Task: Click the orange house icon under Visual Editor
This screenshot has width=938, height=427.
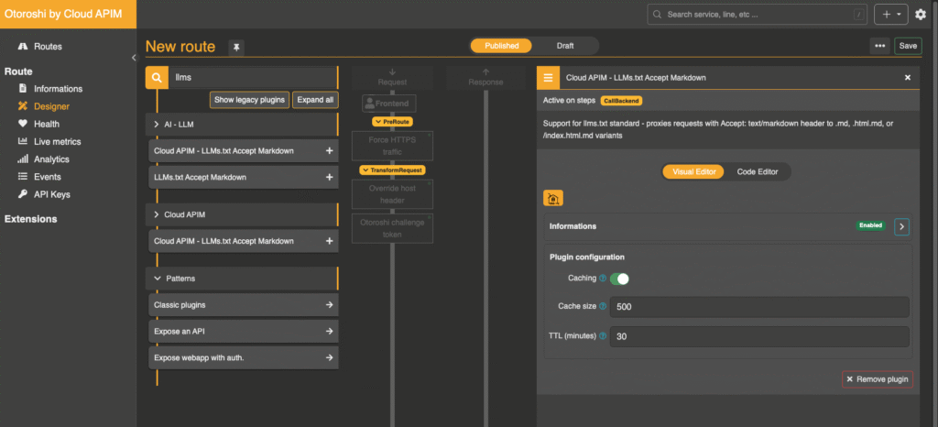Action: click(552, 198)
